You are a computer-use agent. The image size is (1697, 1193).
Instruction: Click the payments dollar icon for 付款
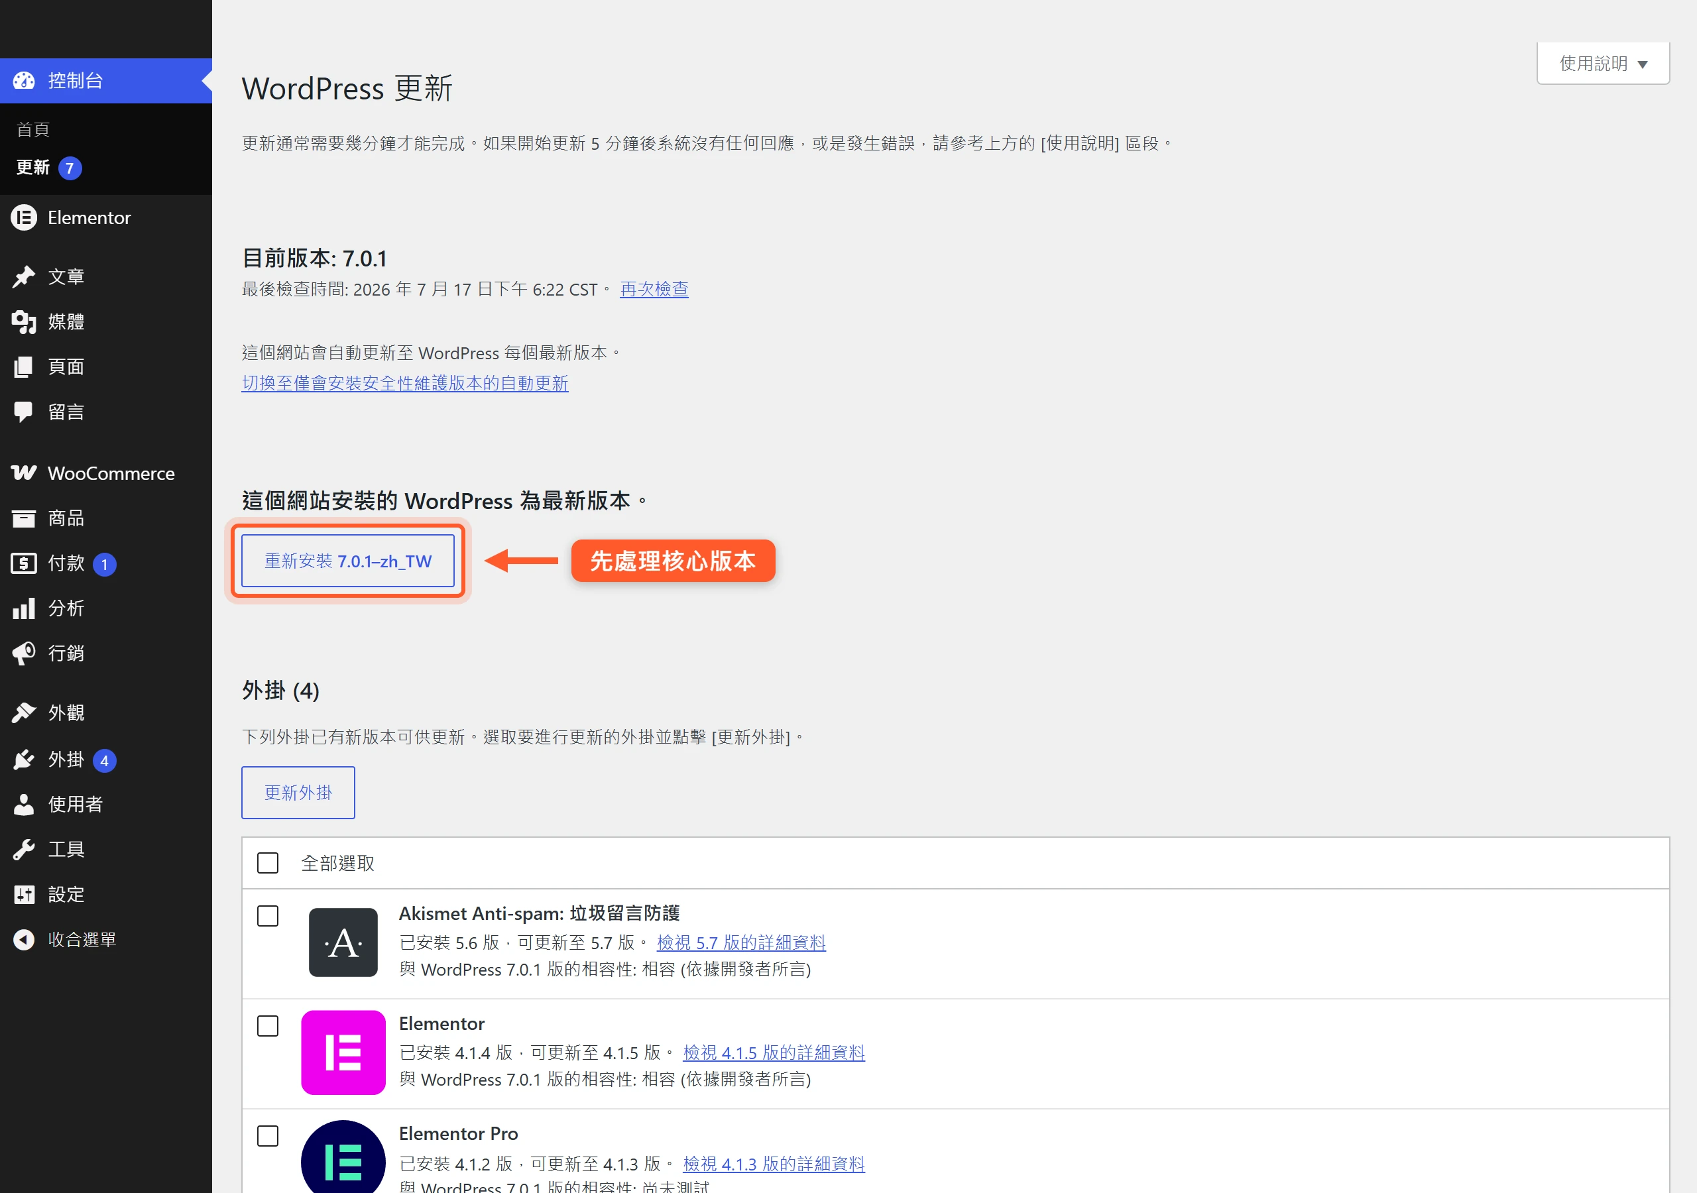tap(24, 563)
